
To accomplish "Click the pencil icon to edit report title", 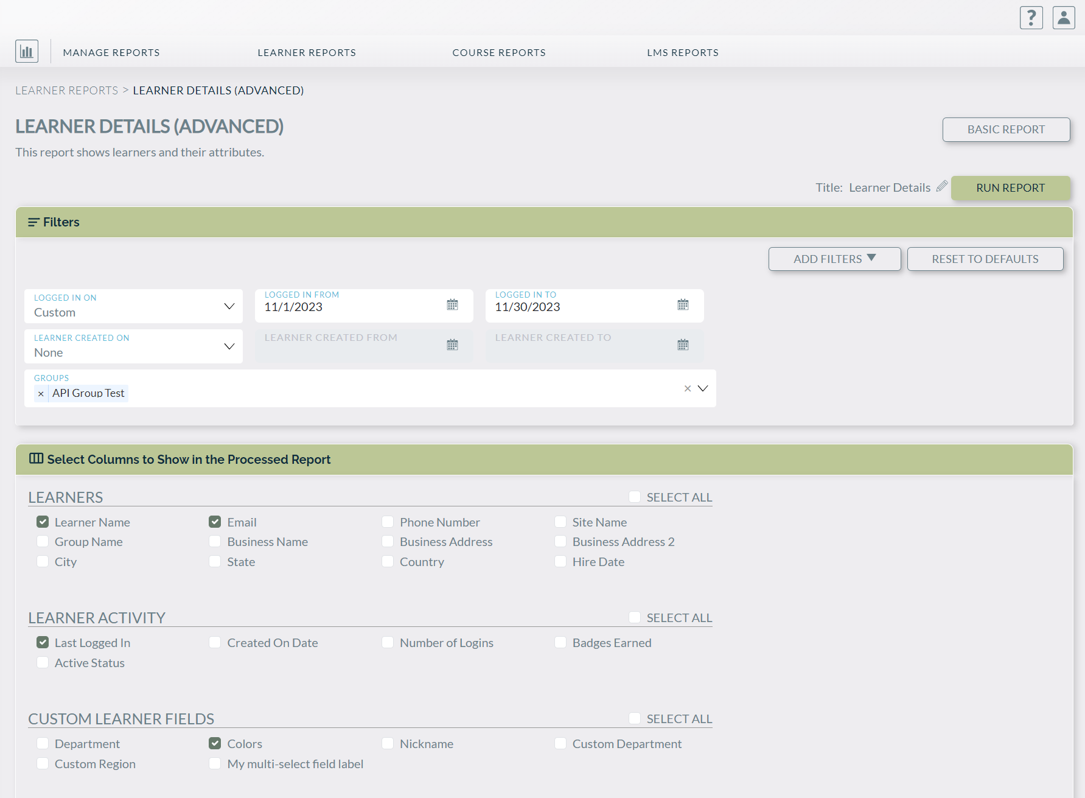I will (x=942, y=186).
